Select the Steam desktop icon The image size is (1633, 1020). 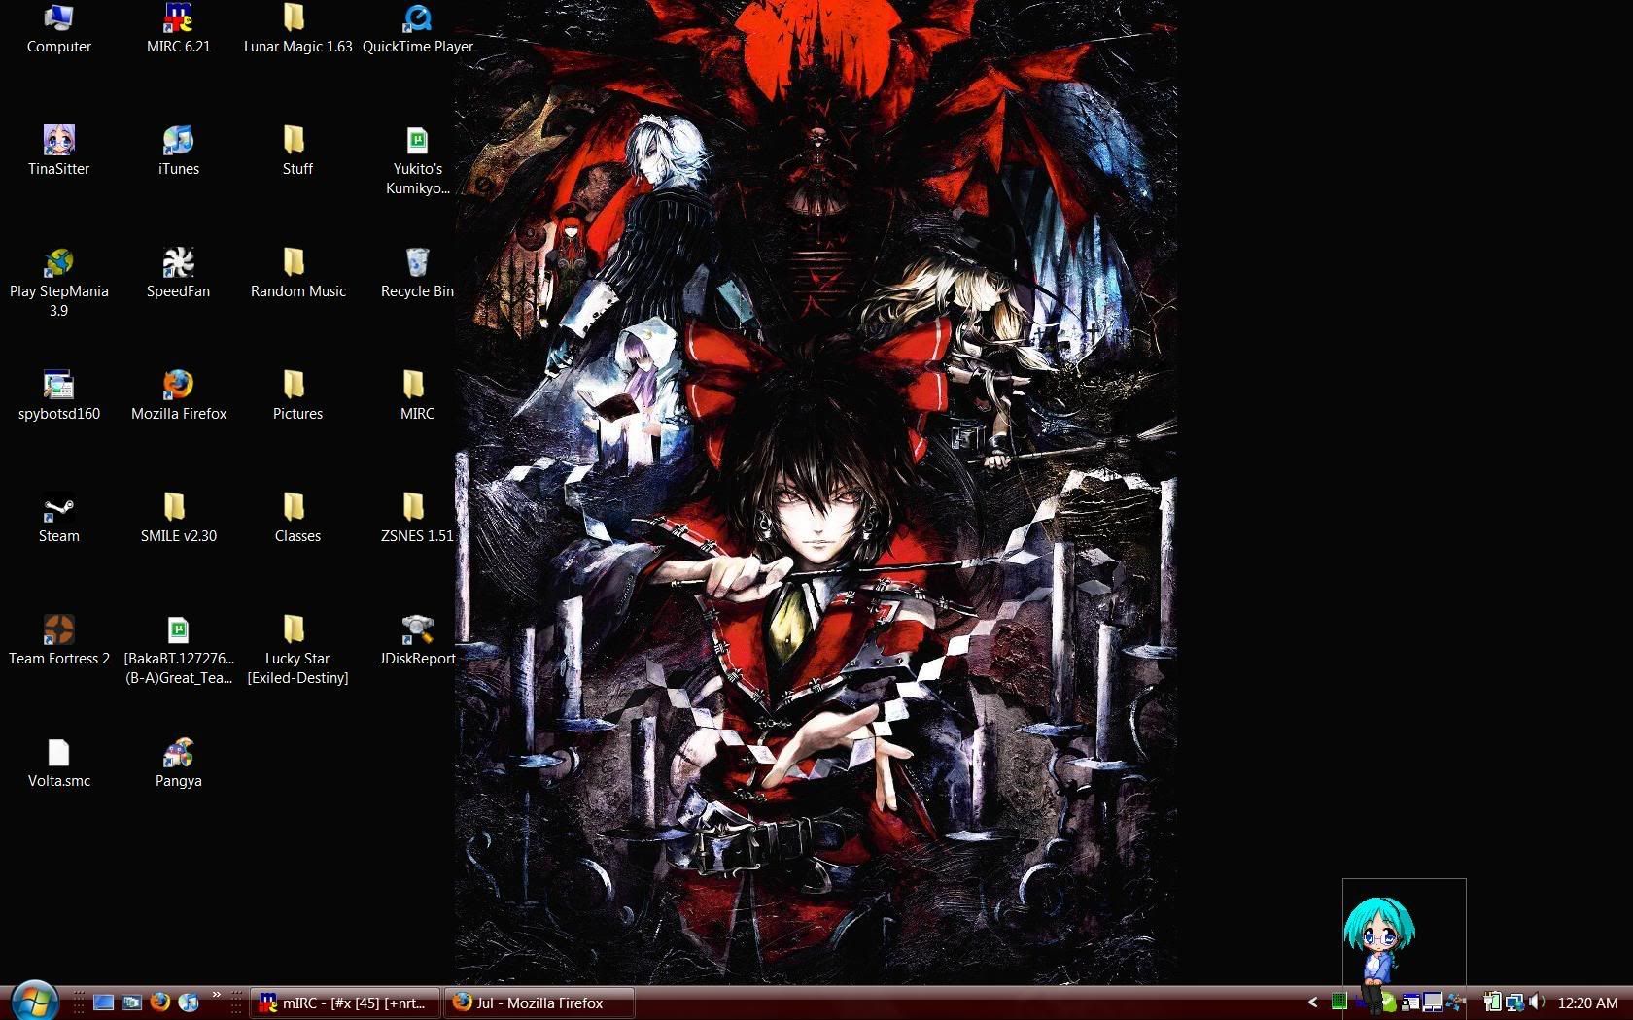pyautogui.click(x=58, y=508)
